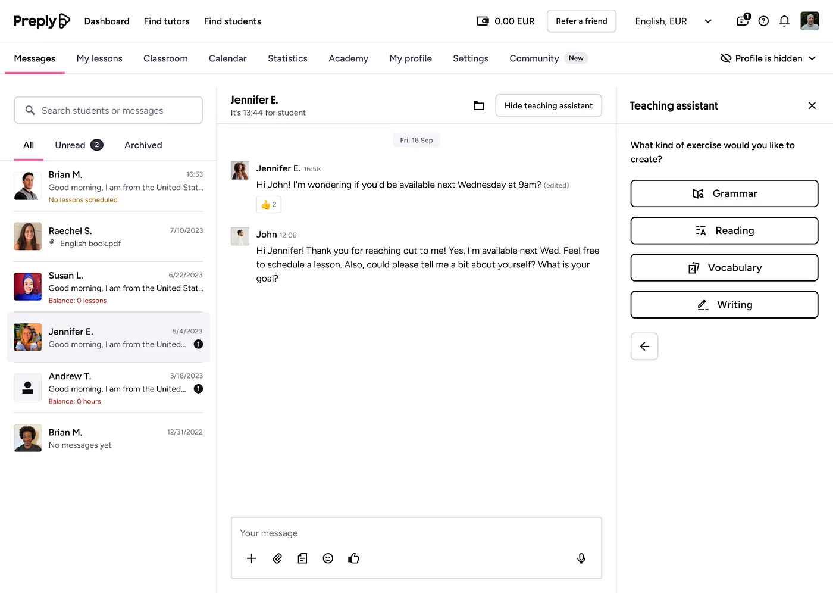Image resolution: width=833 pixels, height=593 pixels.
Task: Open the emoji picker in message box
Action: pos(328,558)
